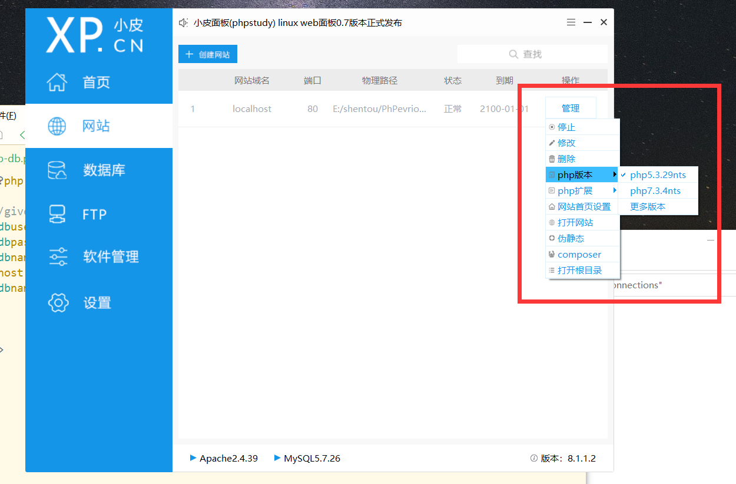The width and height of the screenshot is (736, 484).
Task: Click the 网站域名 column header
Action: 252,81
